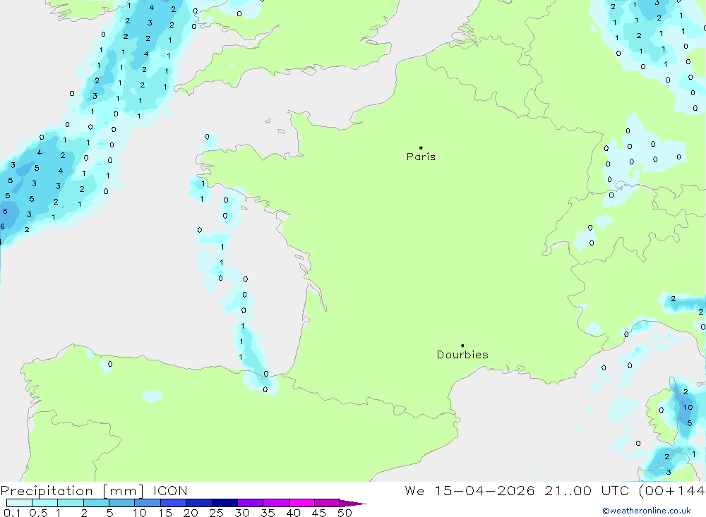706x517 pixels.
Task: Select the black dot marker above Dourbies
Action: coord(462,346)
